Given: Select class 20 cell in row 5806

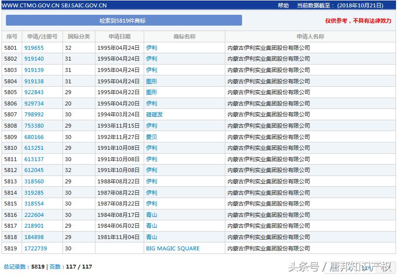Looking at the screenshot, I should 79,103.
